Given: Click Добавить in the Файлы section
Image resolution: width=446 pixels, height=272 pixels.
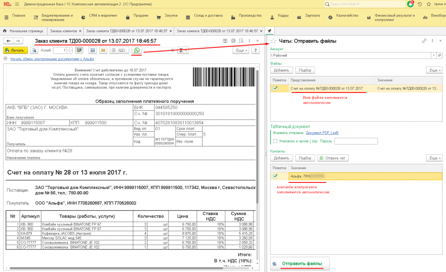Looking at the screenshot, I should point(281,70).
